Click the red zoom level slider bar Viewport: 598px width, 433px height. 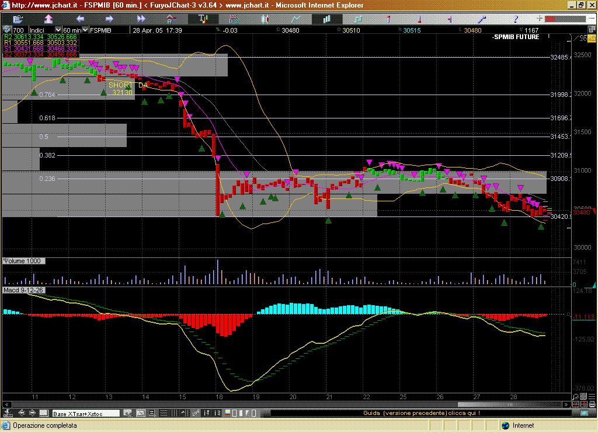559,19
